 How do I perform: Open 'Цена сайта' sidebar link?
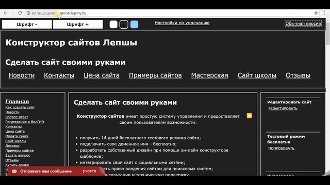[x=15, y=132]
